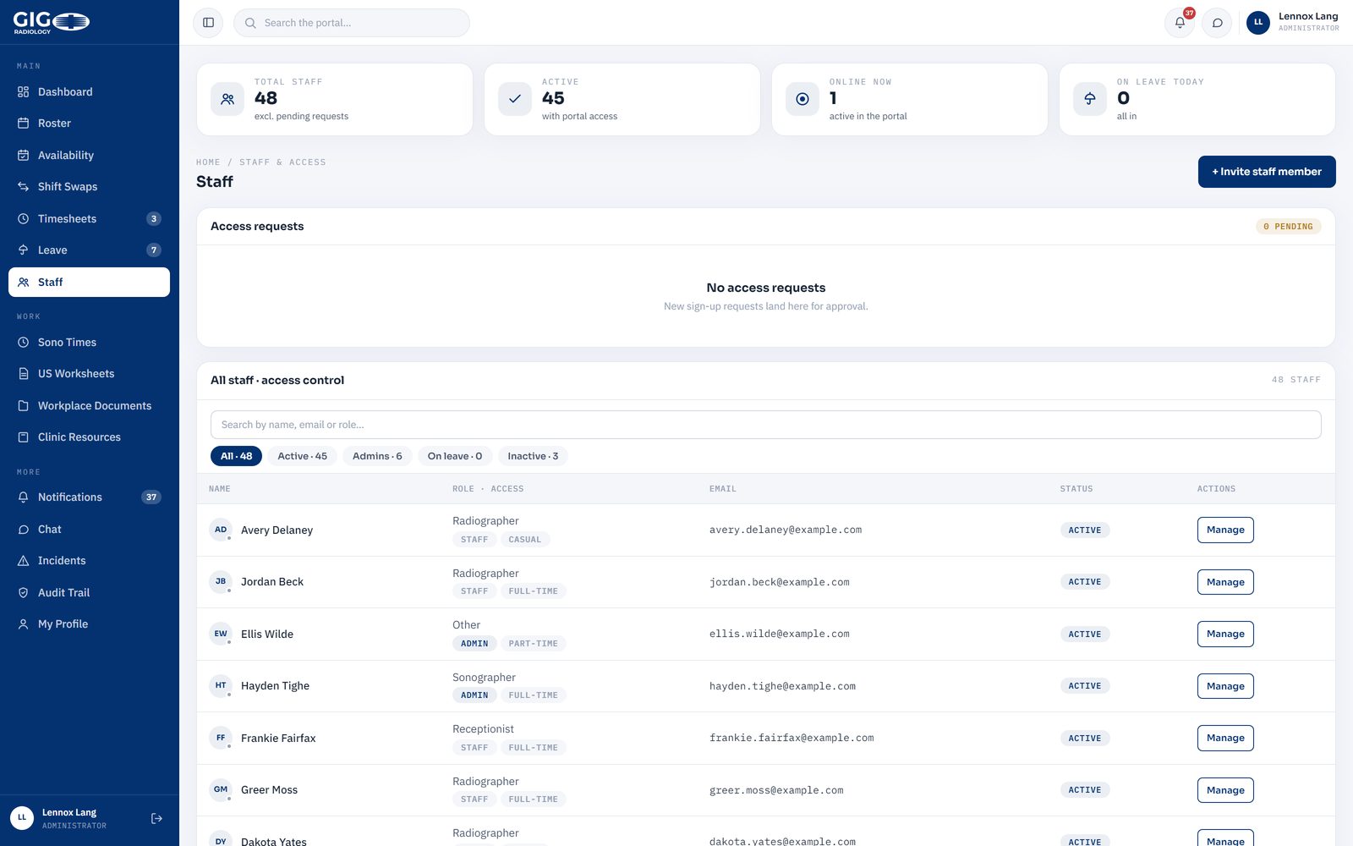This screenshot has width=1353, height=846.
Task: Open Audit Trail page
Action: [x=89, y=592]
